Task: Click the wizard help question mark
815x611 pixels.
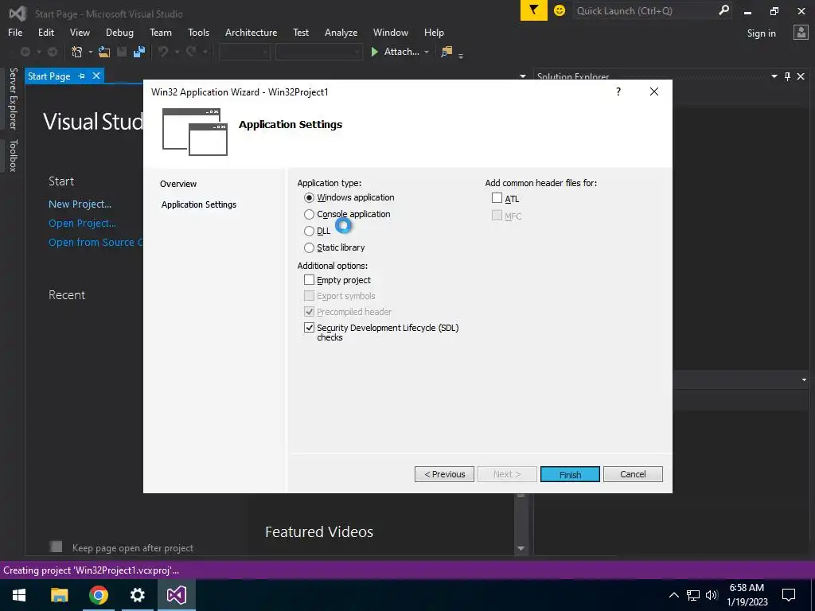Action: pos(618,91)
